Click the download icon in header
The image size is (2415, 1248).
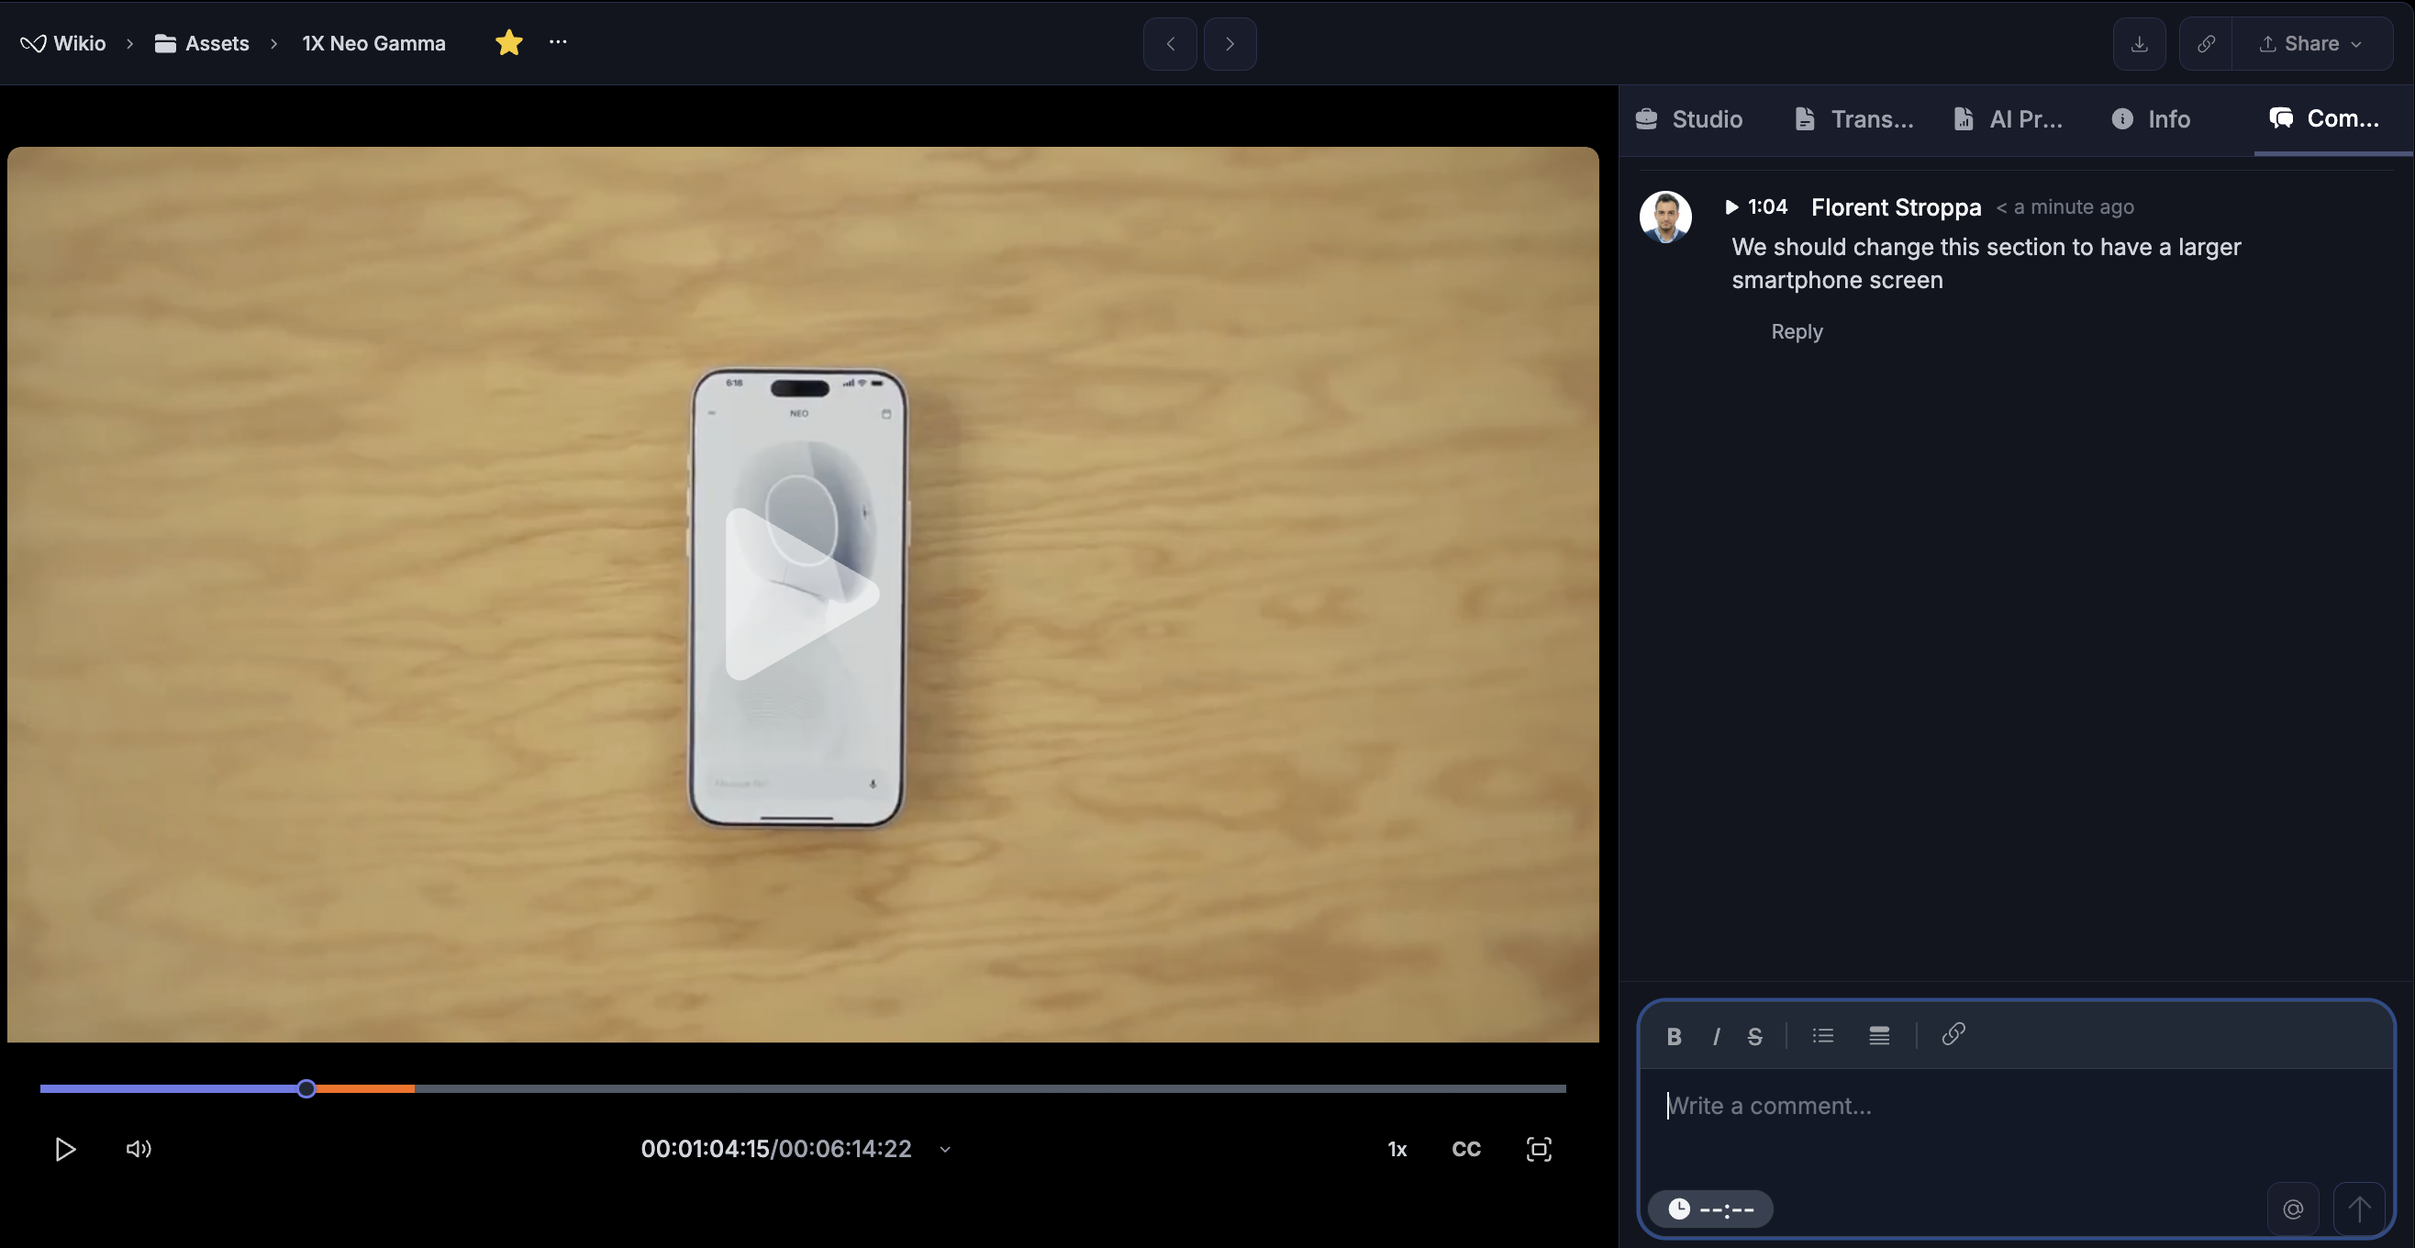click(2139, 44)
